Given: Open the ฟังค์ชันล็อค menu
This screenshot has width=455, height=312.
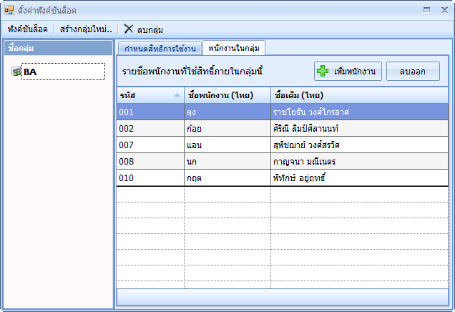Looking at the screenshot, I should (x=28, y=29).
